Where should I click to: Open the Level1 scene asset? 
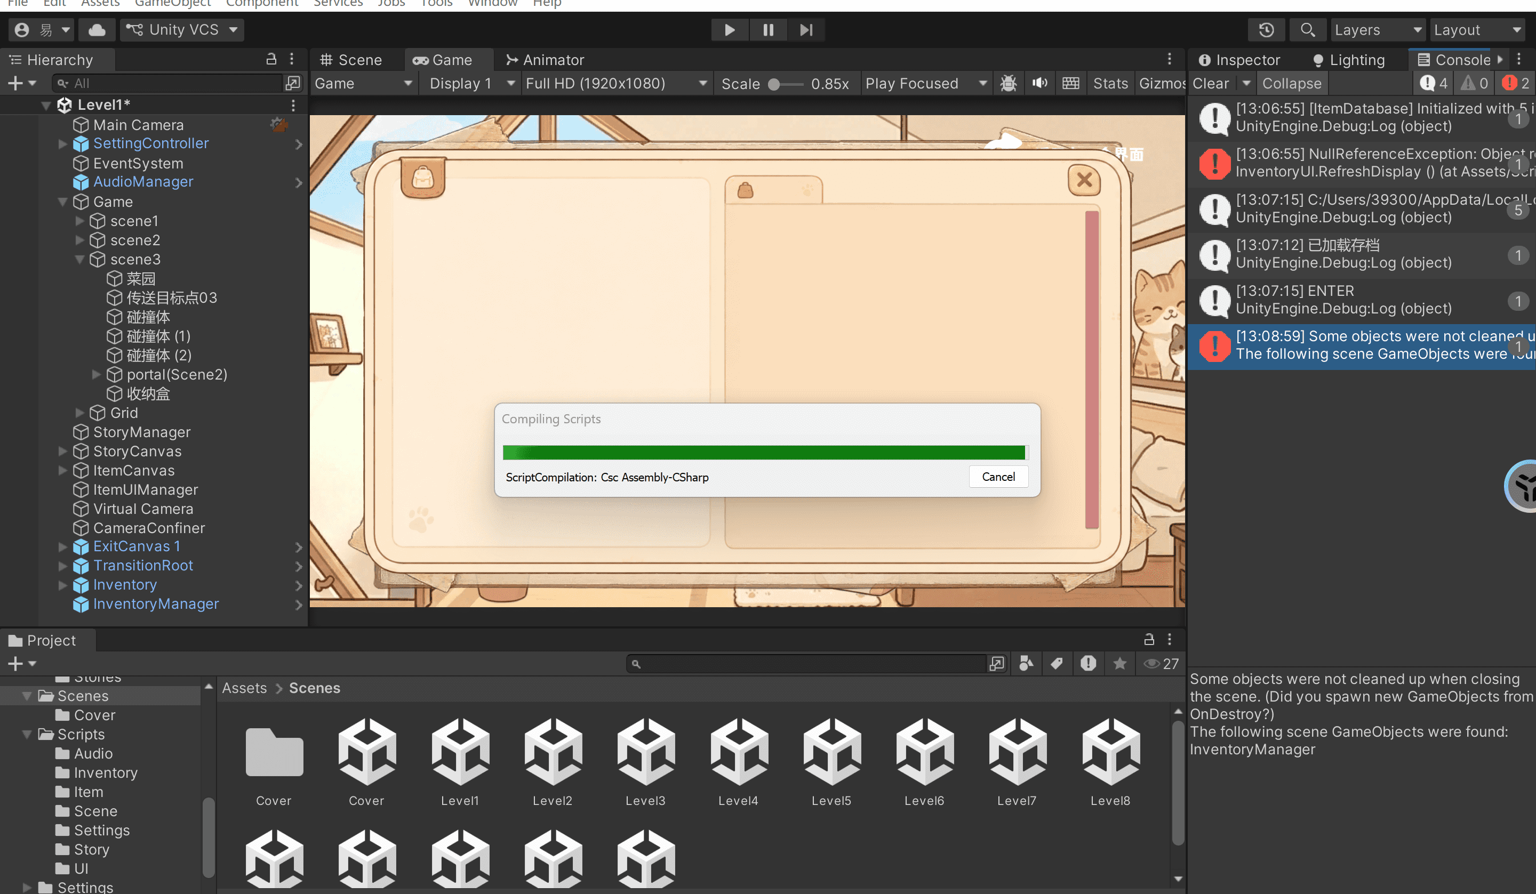(460, 762)
